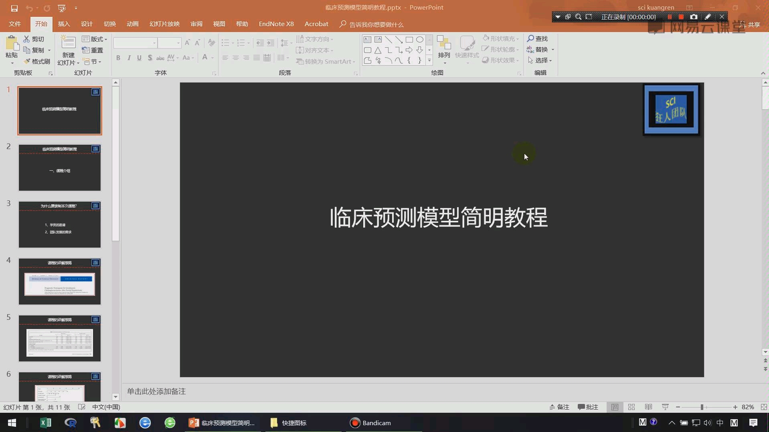Viewport: 769px width, 432px height.
Task: Expand the font size dropdown
Action: (x=178, y=42)
